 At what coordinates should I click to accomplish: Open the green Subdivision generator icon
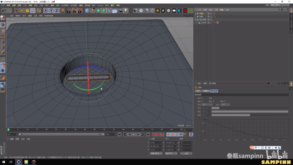click(98, 11)
